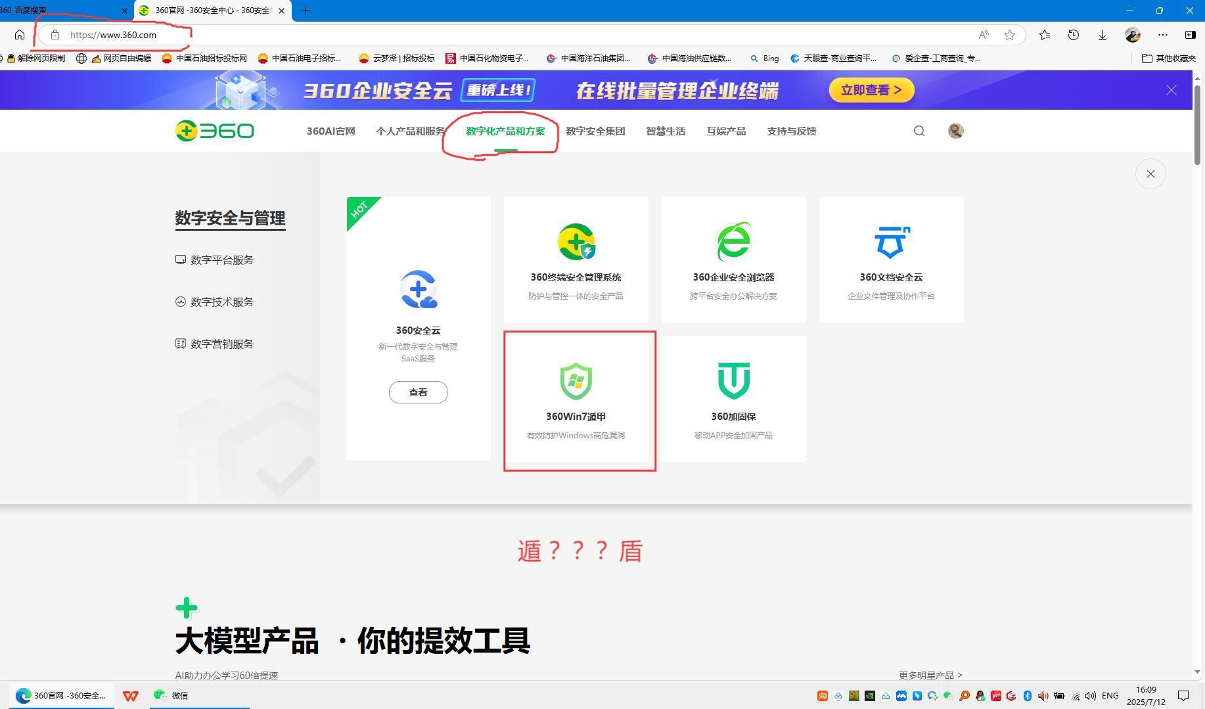Open the site search magnifier icon
The width and height of the screenshot is (1205, 709).
[x=919, y=131]
